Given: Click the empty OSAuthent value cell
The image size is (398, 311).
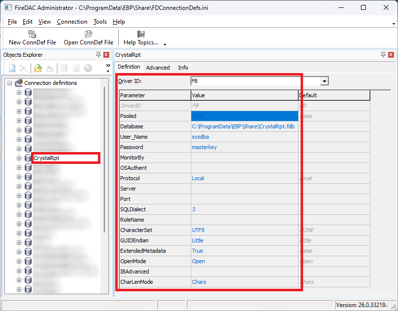Looking at the screenshot, I should click(245, 168).
